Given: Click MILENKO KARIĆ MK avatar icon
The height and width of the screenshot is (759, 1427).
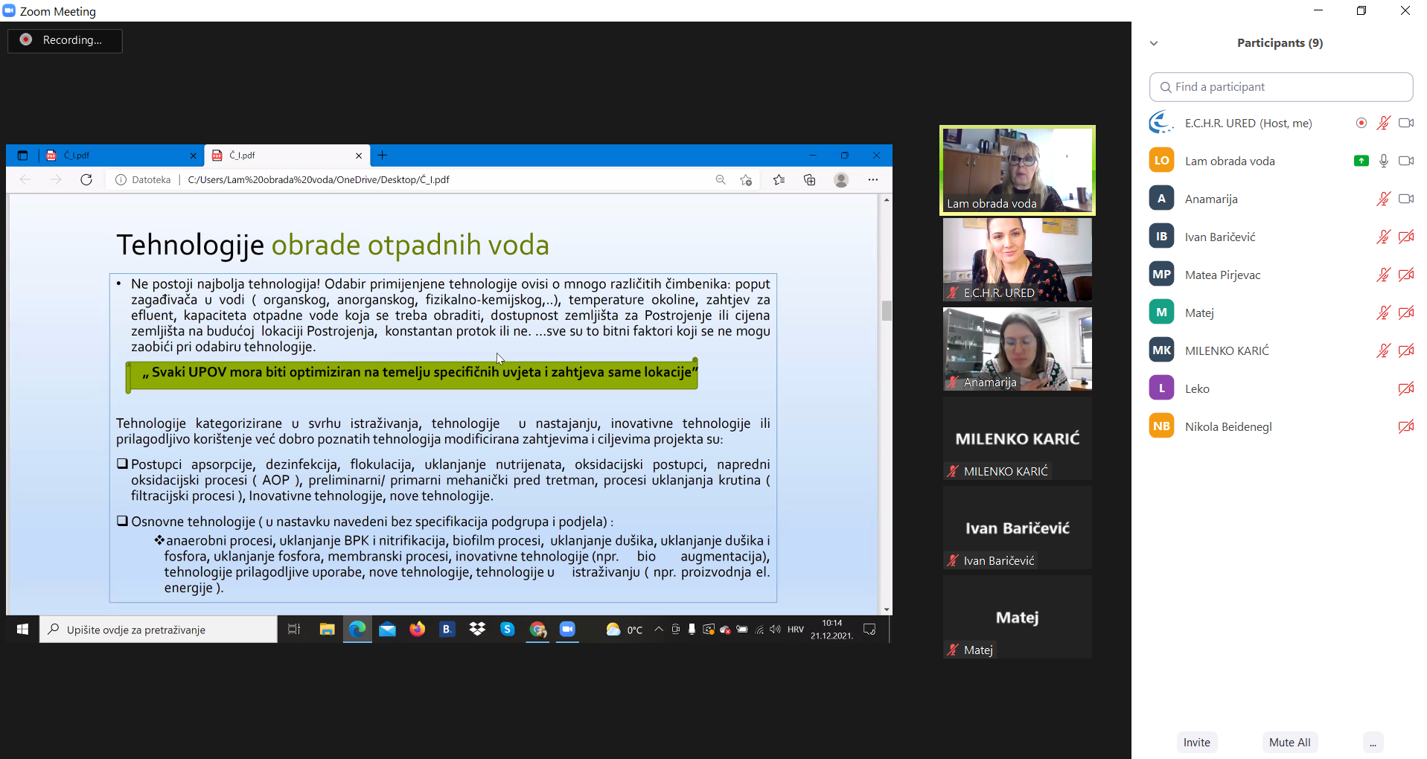Looking at the screenshot, I should pos(1161,350).
